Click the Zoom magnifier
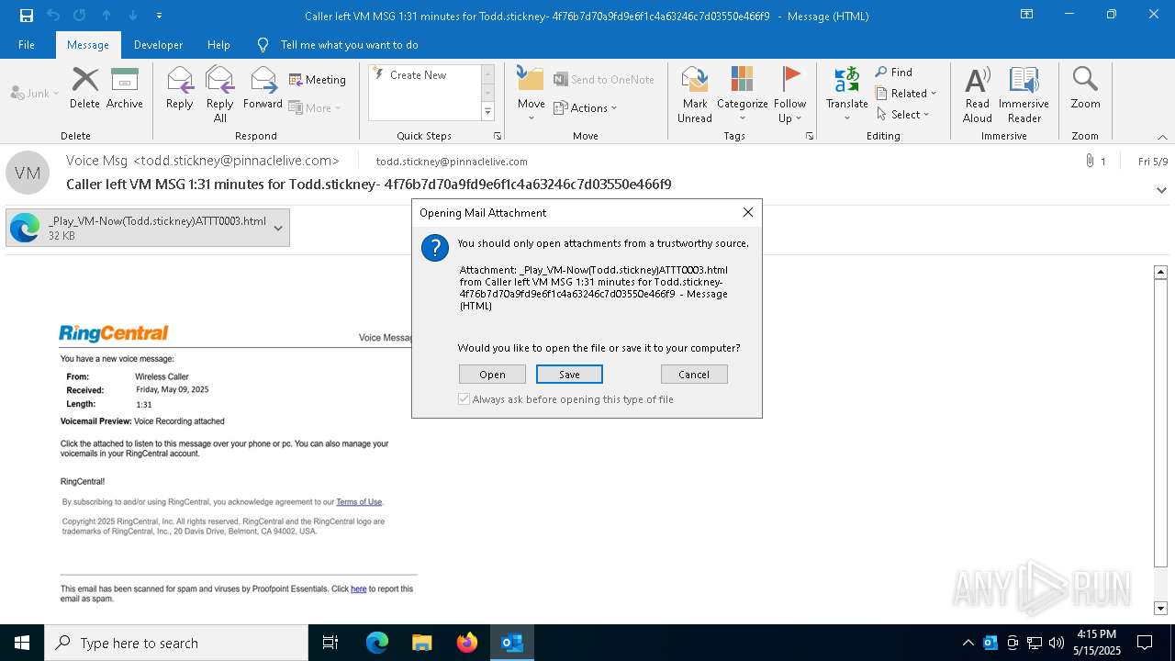 click(1085, 88)
